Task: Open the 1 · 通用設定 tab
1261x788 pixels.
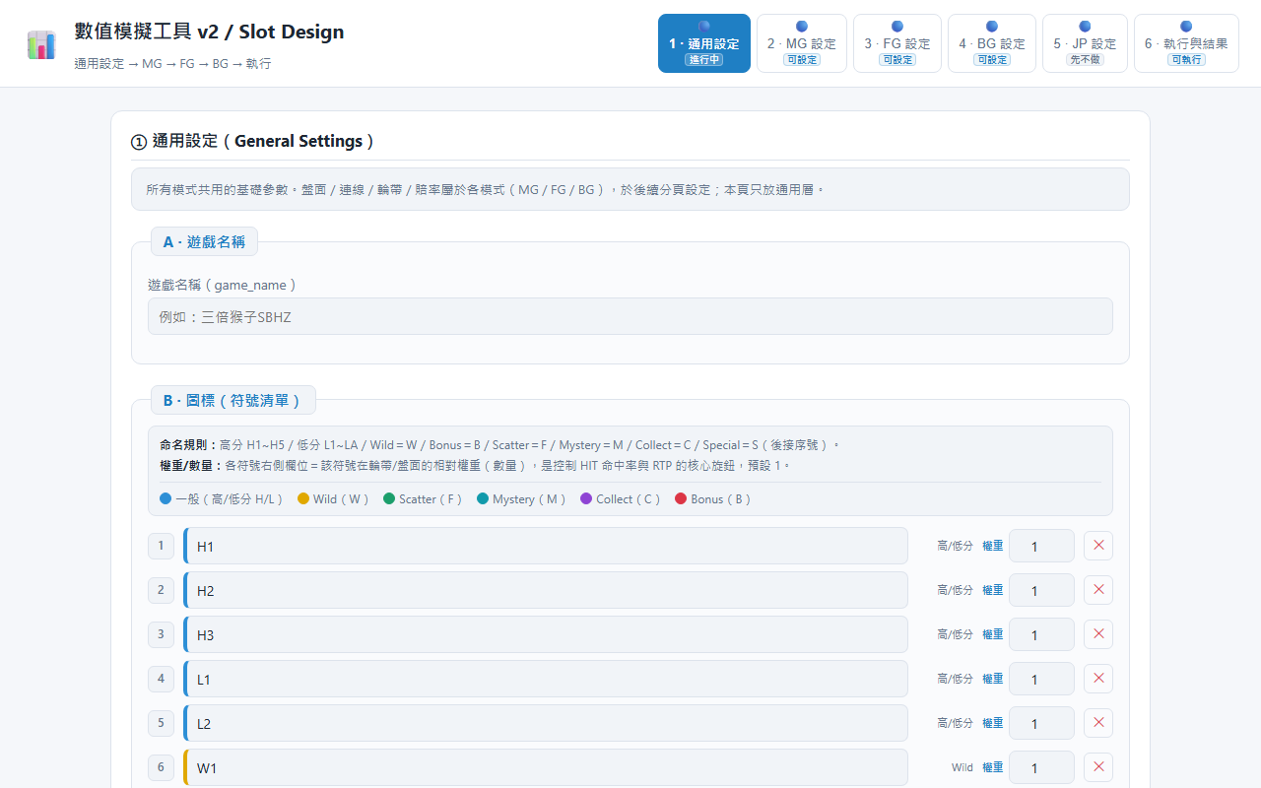Action: click(x=704, y=43)
